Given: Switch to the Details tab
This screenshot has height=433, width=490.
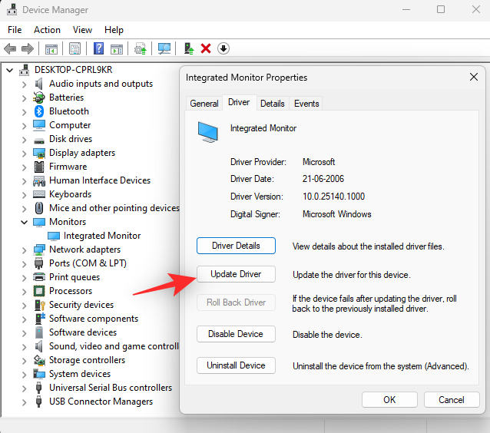Looking at the screenshot, I should point(272,103).
